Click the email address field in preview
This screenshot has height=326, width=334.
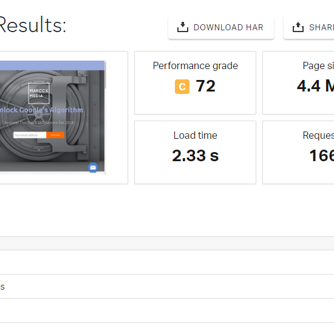tap(30, 135)
